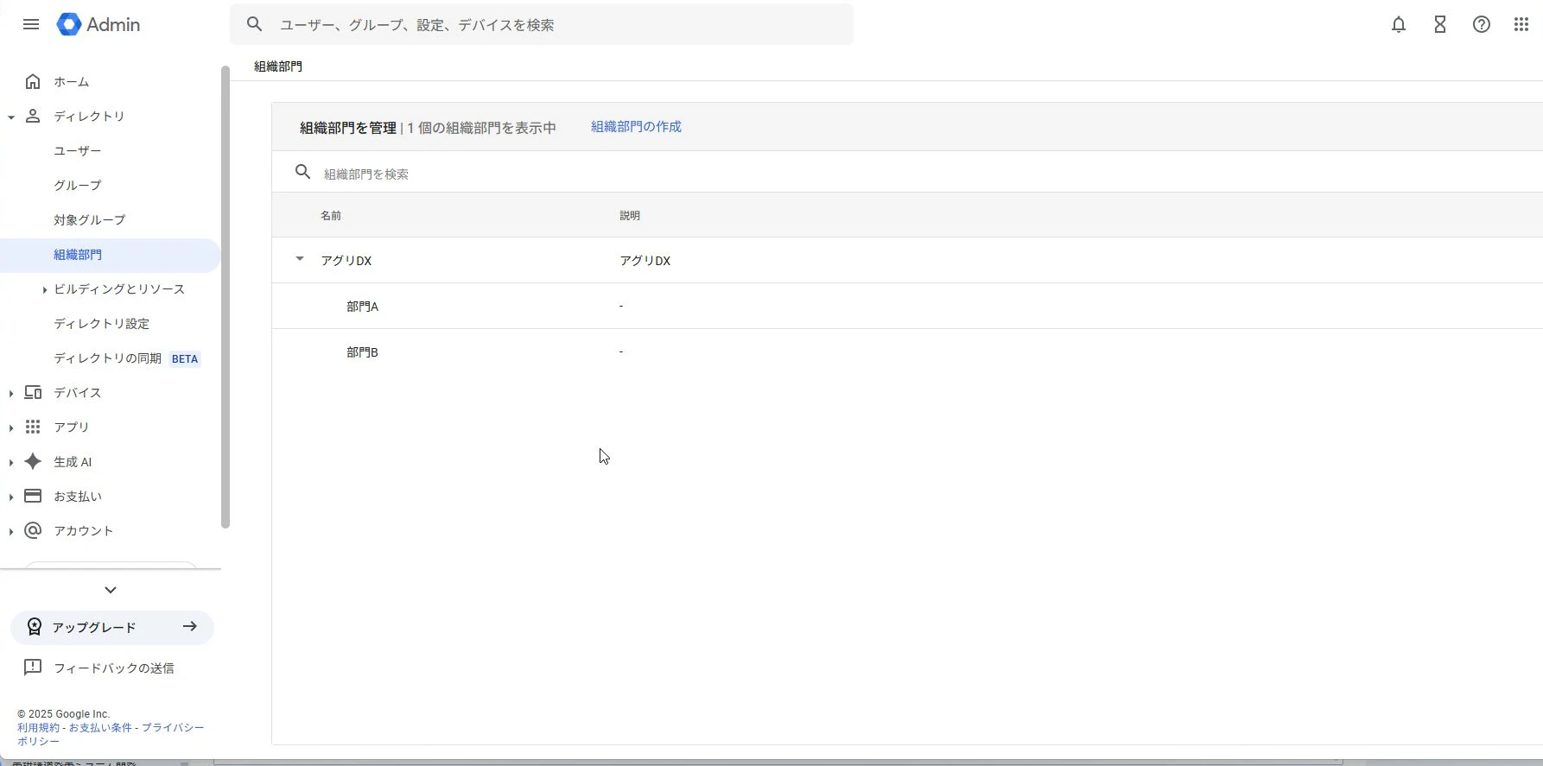Screen dimensions: 1543x766
Task: Click フィードバックの送信
Action: [114, 668]
